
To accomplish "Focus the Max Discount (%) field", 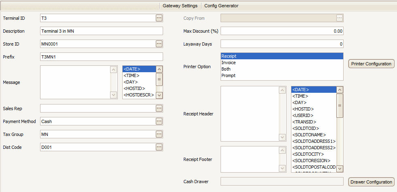I will tap(282, 31).
